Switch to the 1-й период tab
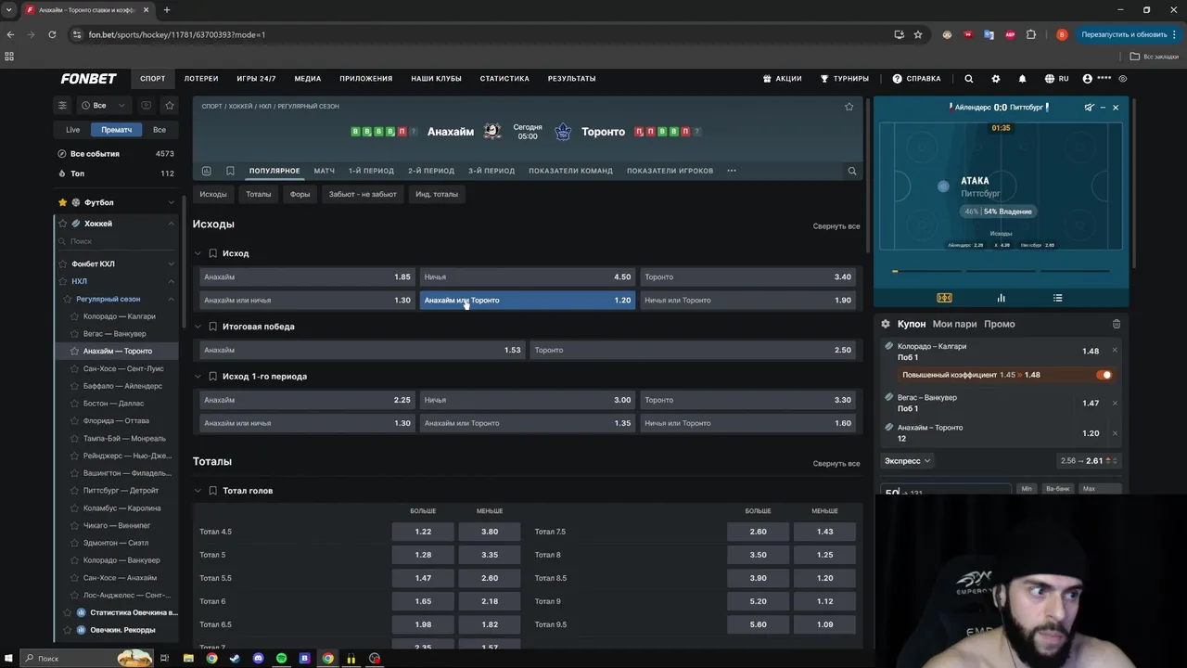Image resolution: width=1187 pixels, height=668 pixels. click(371, 171)
